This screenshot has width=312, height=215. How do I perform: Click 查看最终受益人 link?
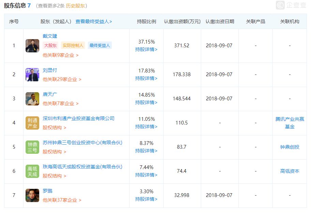pyautogui.click(x=93, y=21)
